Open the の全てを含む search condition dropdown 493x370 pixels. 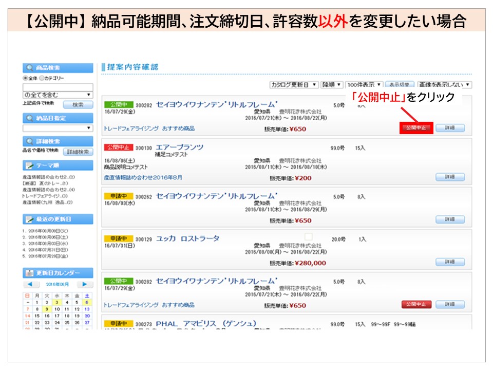[x=58, y=95]
